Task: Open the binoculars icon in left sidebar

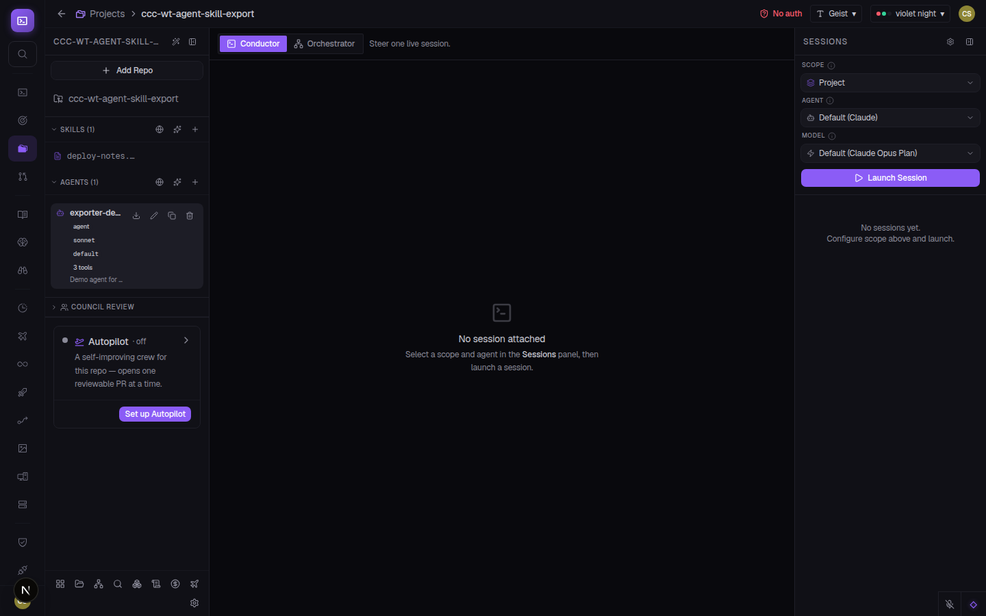Action: pyautogui.click(x=23, y=270)
